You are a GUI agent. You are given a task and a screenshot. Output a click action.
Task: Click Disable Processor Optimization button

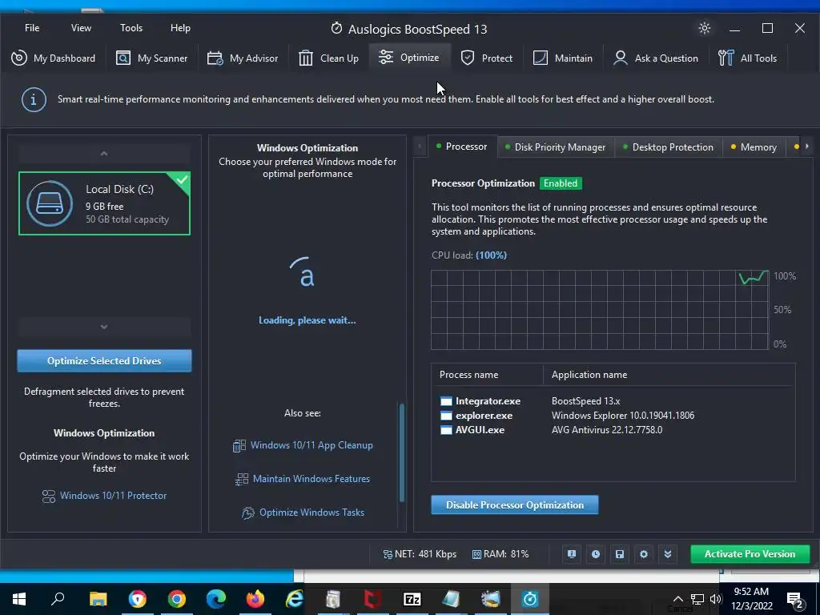coord(515,505)
